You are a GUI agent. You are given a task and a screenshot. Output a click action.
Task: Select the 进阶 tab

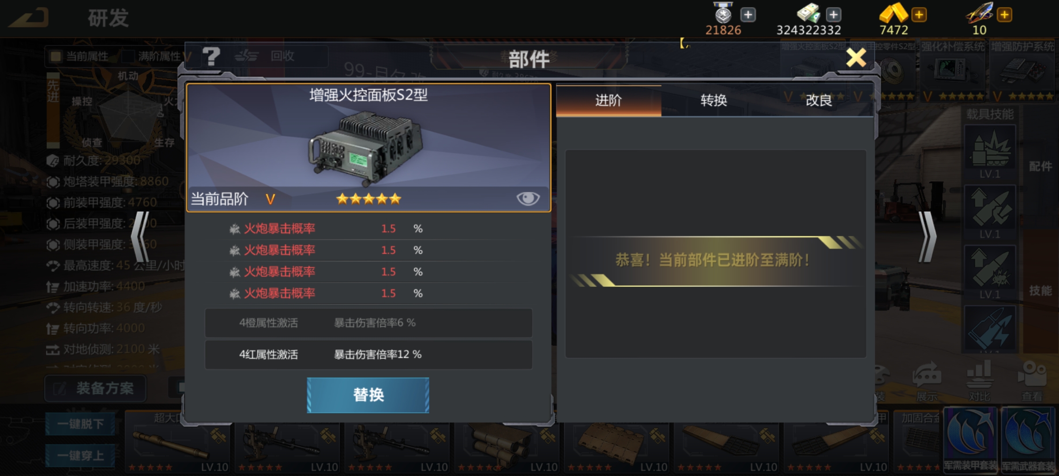(x=608, y=100)
